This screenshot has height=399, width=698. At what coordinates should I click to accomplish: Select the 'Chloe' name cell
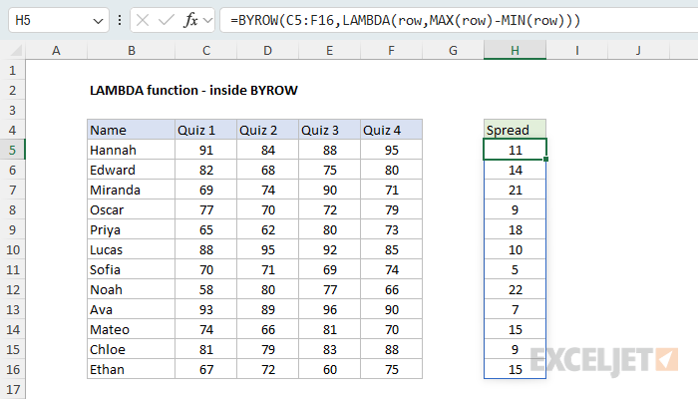[132, 349]
